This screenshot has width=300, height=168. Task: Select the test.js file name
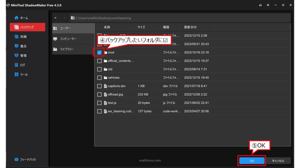pyautogui.click(x=112, y=103)
